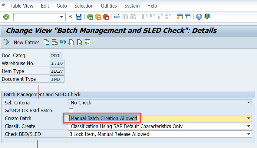Screen dimensions: 257x148
Task: Click the 'No Check' value text
Action: pos(81,103)
